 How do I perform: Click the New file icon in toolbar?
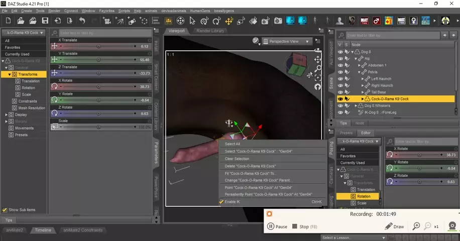[x=21, y=21]
